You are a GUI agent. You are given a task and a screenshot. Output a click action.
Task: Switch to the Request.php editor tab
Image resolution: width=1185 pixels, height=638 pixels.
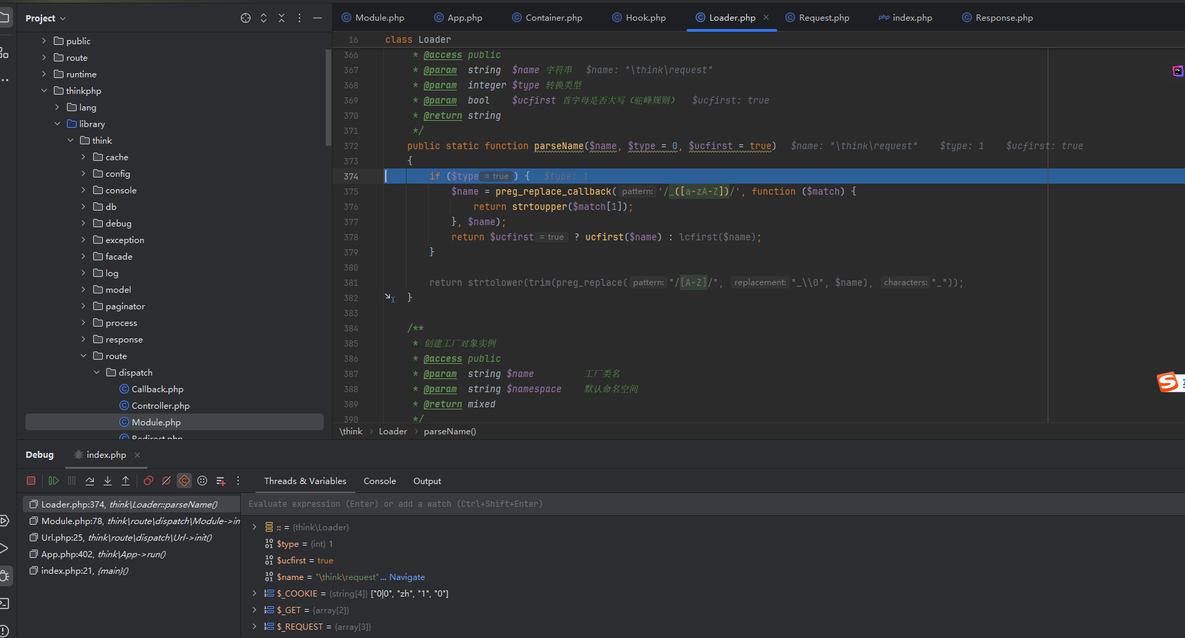(x=823, y=18)
